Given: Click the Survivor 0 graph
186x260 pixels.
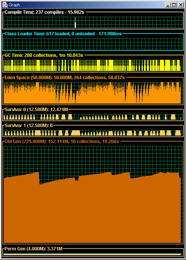Looking at the screenshot, I should pyautogui.click(x=93, y=117).
